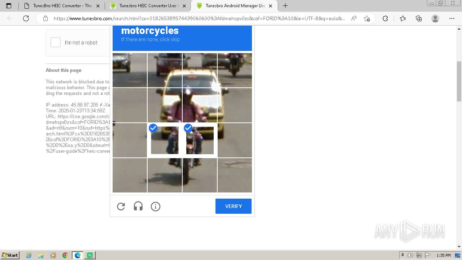Screen dimensions: 462x260
Task: Launch Chrome from taskbar
Action: (65, 255)
